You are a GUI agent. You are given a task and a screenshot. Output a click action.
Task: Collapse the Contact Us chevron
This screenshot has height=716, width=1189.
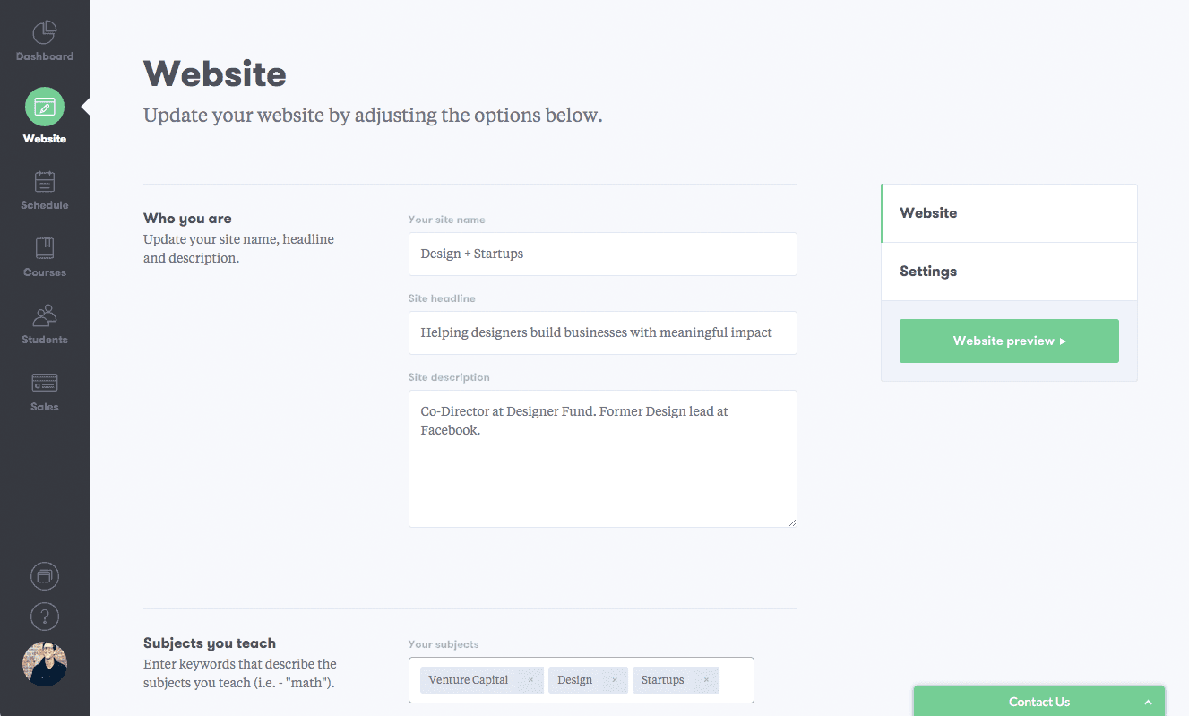pyautogui.click(x=1148, y=702)
